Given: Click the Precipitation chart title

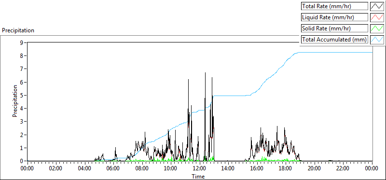Looking at the screenshot, I should pos(18,30).
